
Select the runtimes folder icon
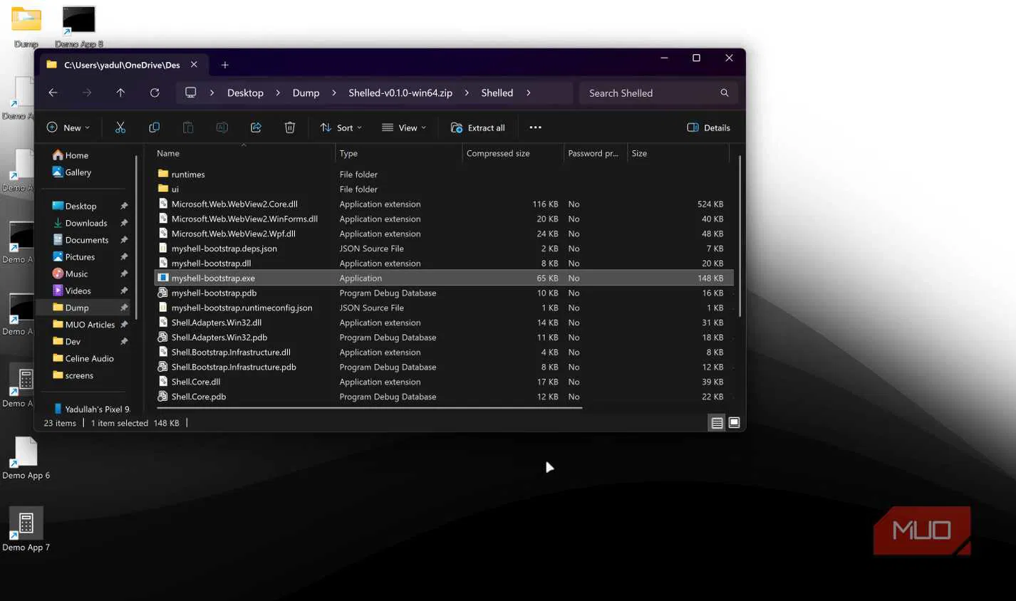click(x=163, y=174)
